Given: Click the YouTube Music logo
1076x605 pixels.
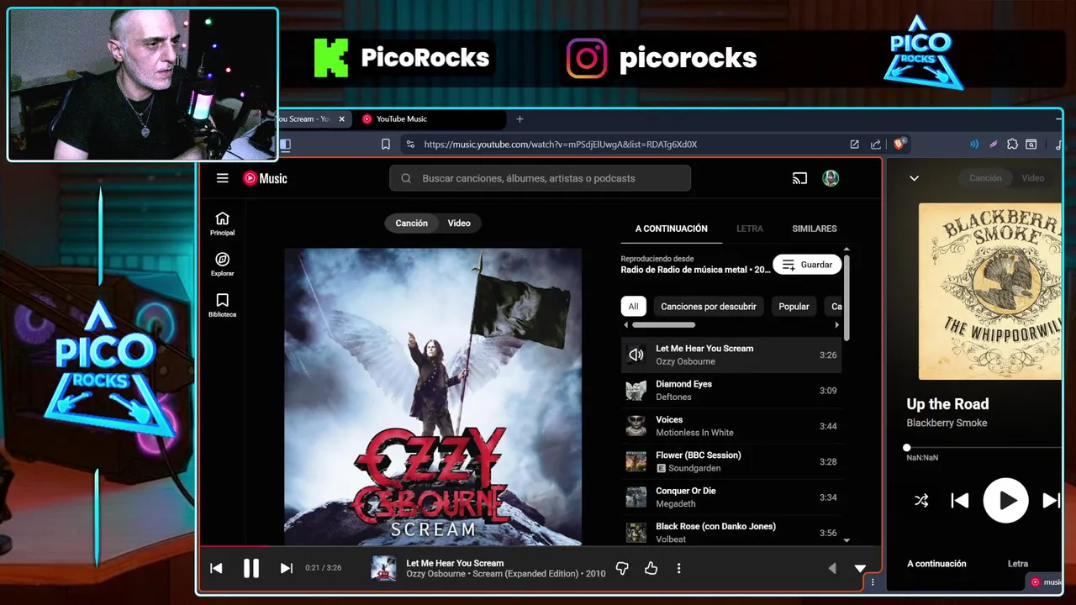Looking at the screenshot, I should click(265, 178).
